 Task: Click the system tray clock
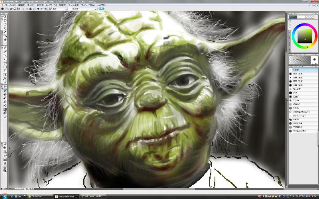point(314,196)
